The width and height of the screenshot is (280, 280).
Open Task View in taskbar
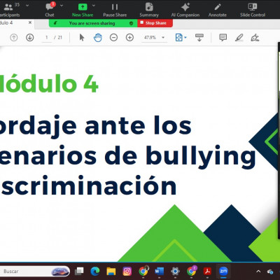(79, 271)
